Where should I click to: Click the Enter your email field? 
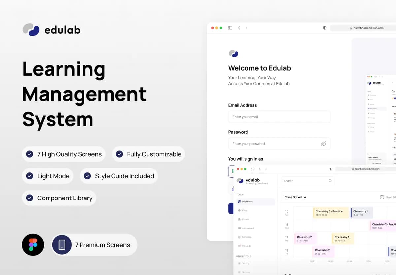(279, 117)
